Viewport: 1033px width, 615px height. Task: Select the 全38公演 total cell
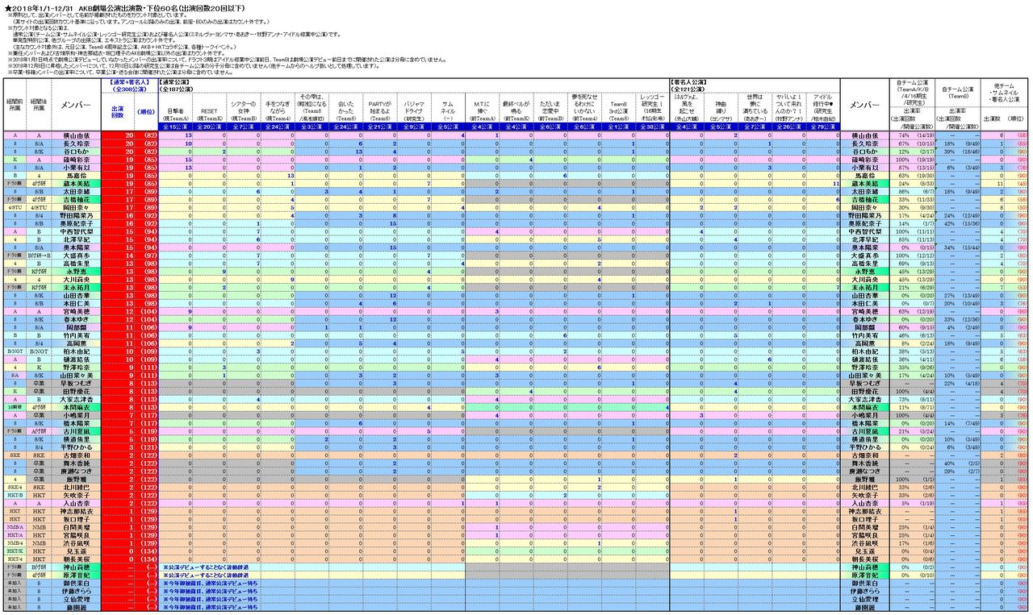click(x=652, y=127)
